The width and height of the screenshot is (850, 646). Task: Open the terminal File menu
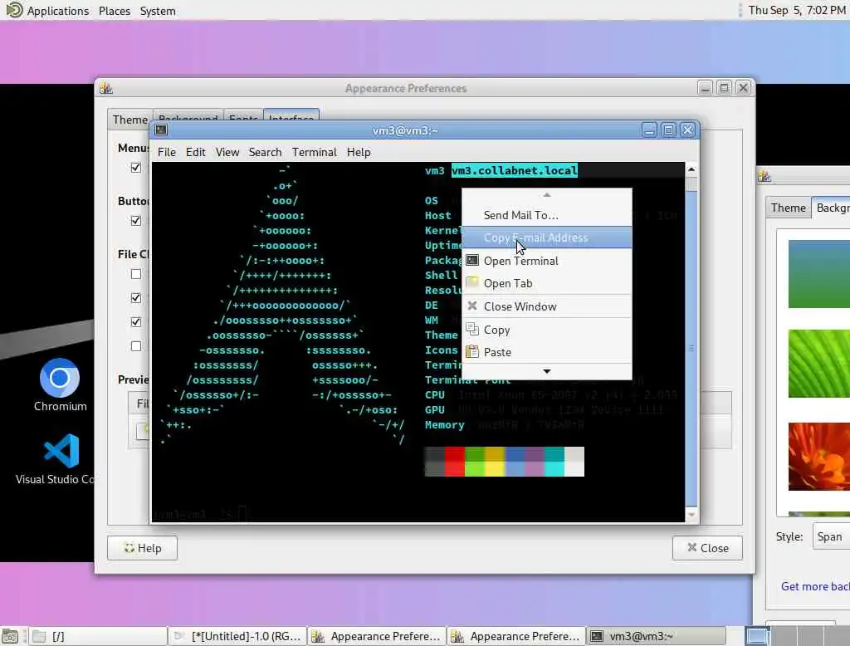[166, 152]
